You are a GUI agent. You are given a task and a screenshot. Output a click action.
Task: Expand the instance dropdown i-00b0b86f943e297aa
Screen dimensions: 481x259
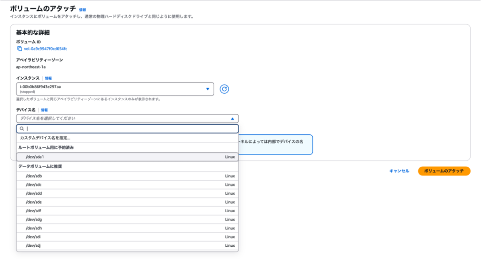(115, 89)
